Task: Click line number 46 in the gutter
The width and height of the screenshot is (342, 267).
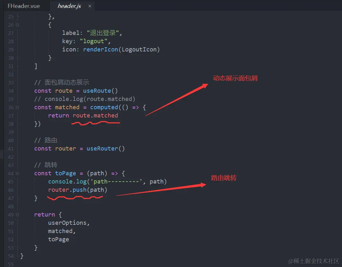Action: [11, 190]
